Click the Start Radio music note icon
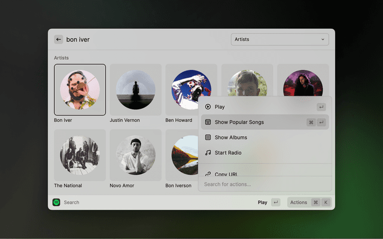Image resolution: width=383 pixels, height=239 pixels. 208,153
